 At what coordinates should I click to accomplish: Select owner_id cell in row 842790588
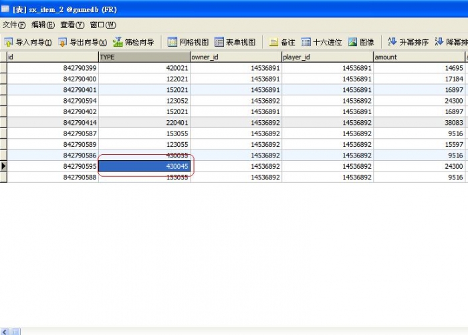236,178
